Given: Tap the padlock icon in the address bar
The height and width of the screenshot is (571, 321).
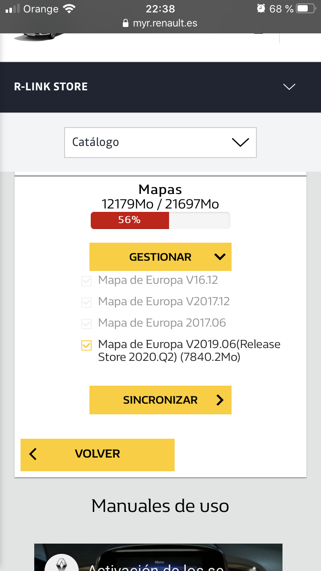Looking at the screenshot, I should point(125,23).
